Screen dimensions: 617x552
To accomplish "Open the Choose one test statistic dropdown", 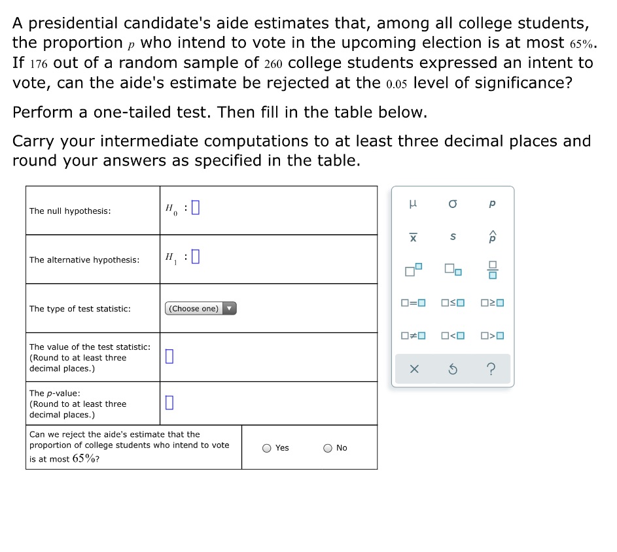I will pyautogui.click(x=200, y=308).
